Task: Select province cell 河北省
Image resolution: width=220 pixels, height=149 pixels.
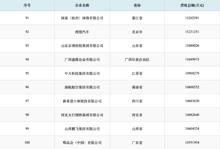Action: [137, 115]
